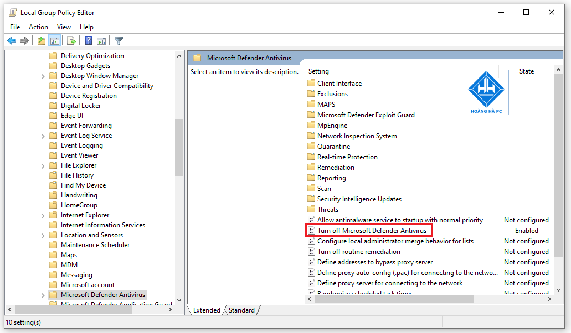Open the Microsoft Defender Exploit Guard folder
571x333 pixels.
coord(366,115)
